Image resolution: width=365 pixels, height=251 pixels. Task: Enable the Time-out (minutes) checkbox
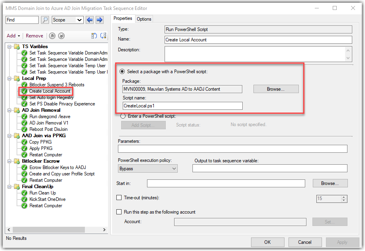tap(119, 198)
